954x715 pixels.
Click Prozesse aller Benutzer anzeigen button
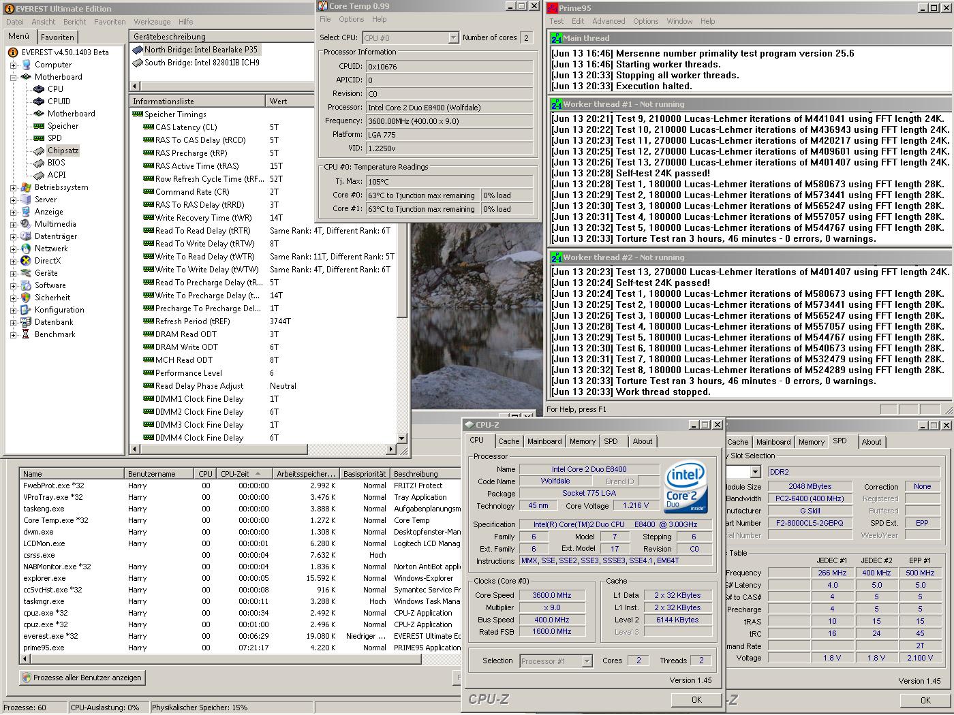82,678
